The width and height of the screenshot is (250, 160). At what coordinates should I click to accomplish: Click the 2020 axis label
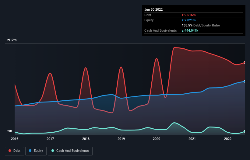(x=157, y=139)
